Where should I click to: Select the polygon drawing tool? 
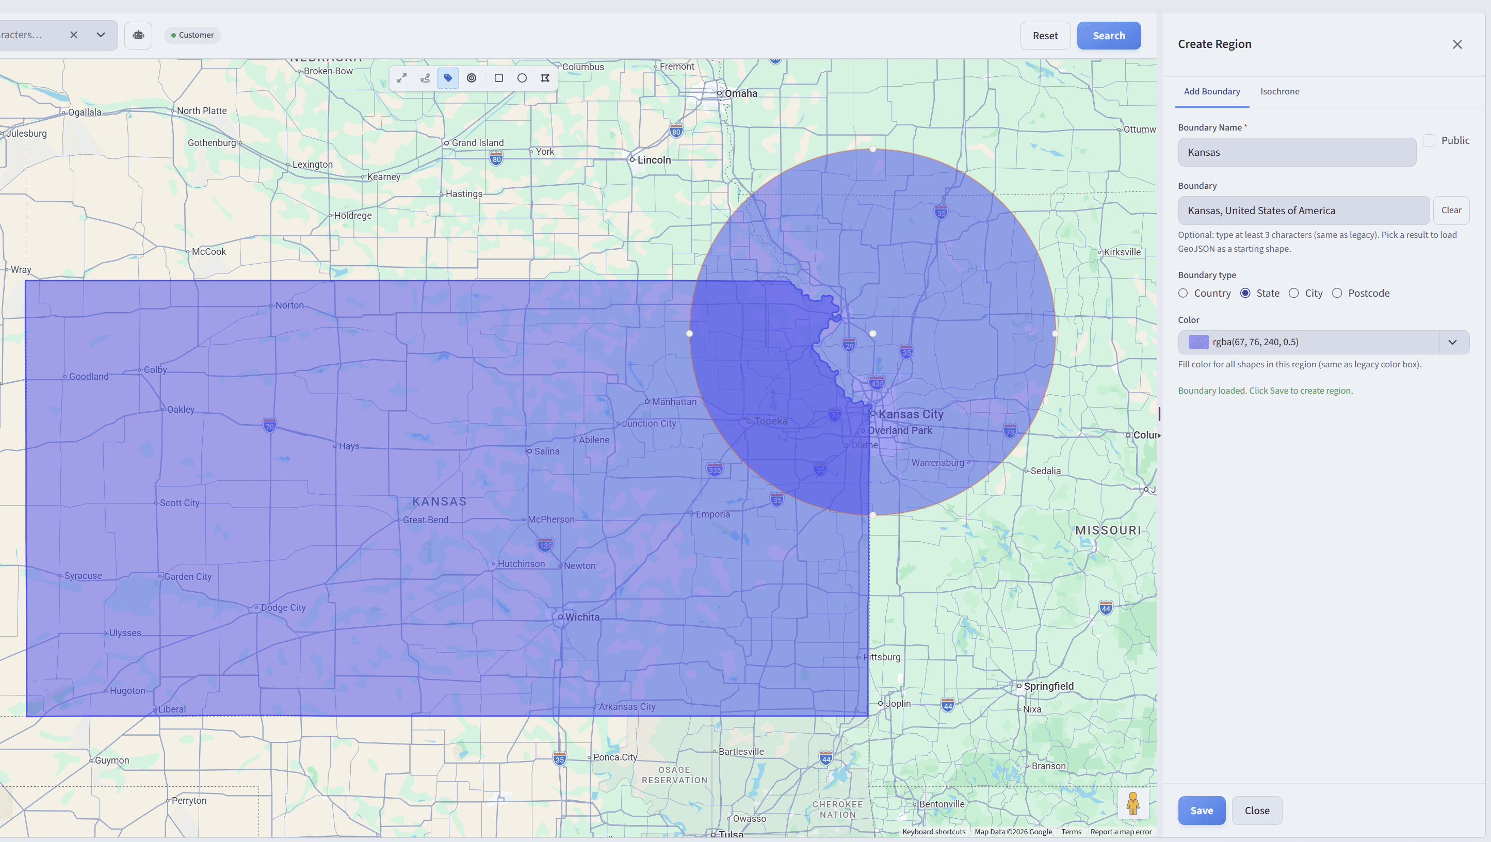pyautogui.click(x=545, y=78)
